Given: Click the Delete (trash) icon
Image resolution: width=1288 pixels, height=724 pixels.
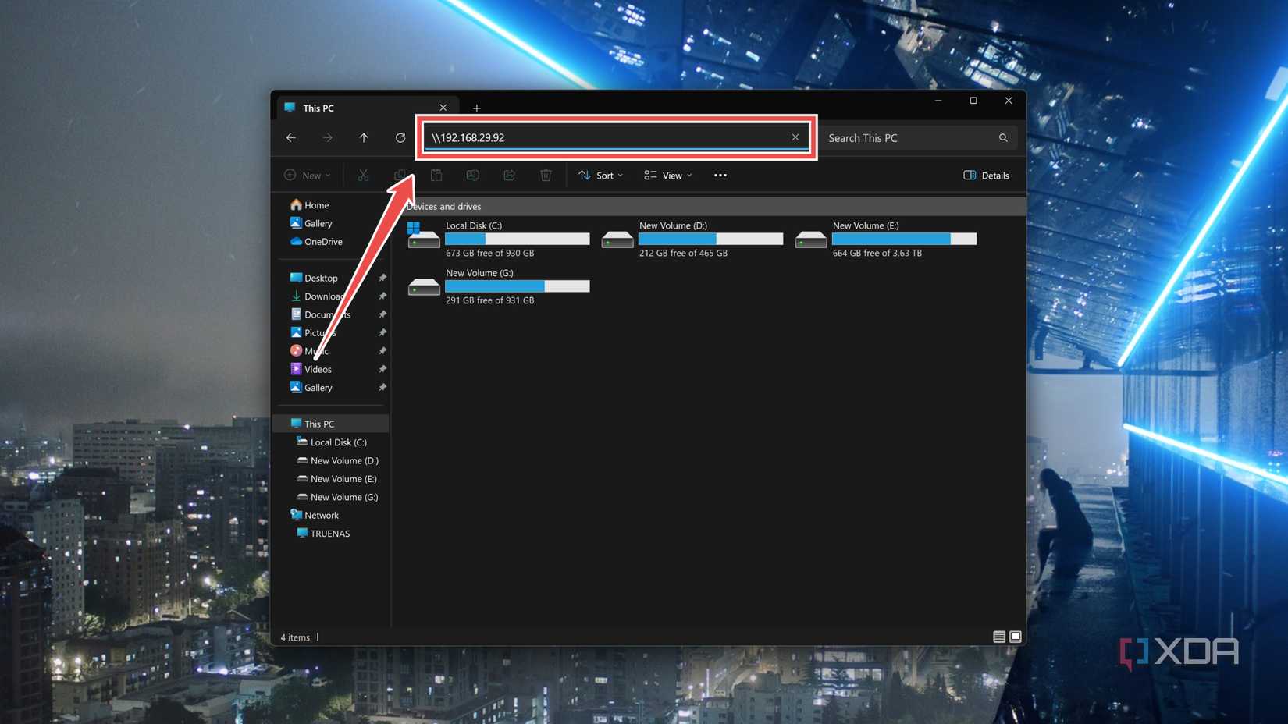Looking at the screenshot, I should point(546,175).
